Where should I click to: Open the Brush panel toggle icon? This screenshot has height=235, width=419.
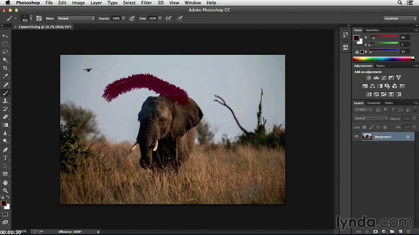point(39,18)
